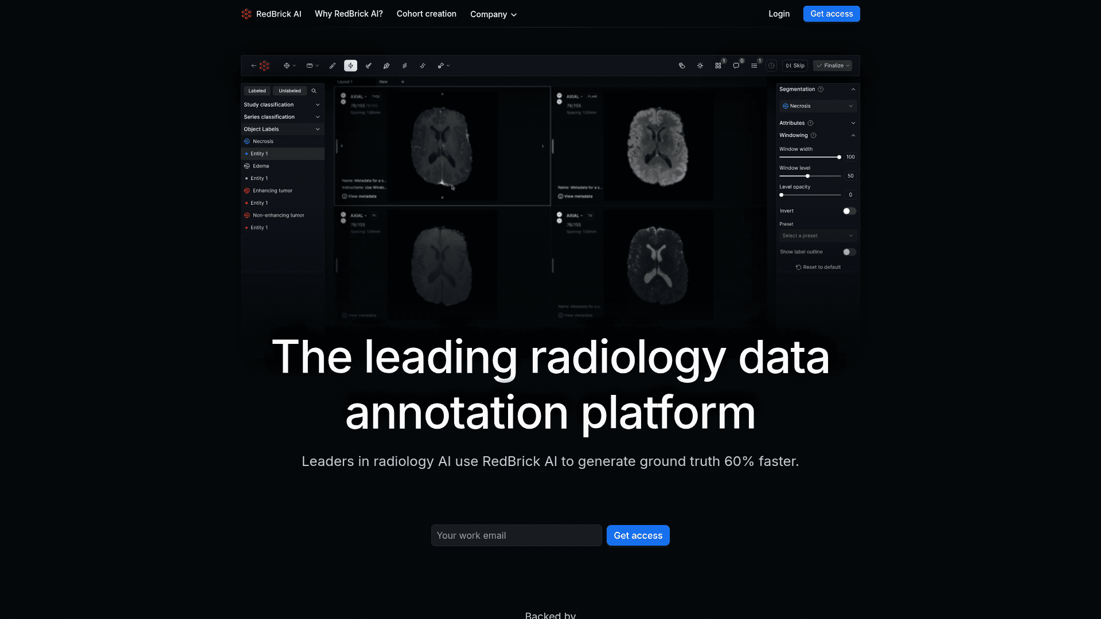This screenshot has width=1101, height=619.
Task: Click the Non-enhancing tumor label icon
Action: pos(247,216)
